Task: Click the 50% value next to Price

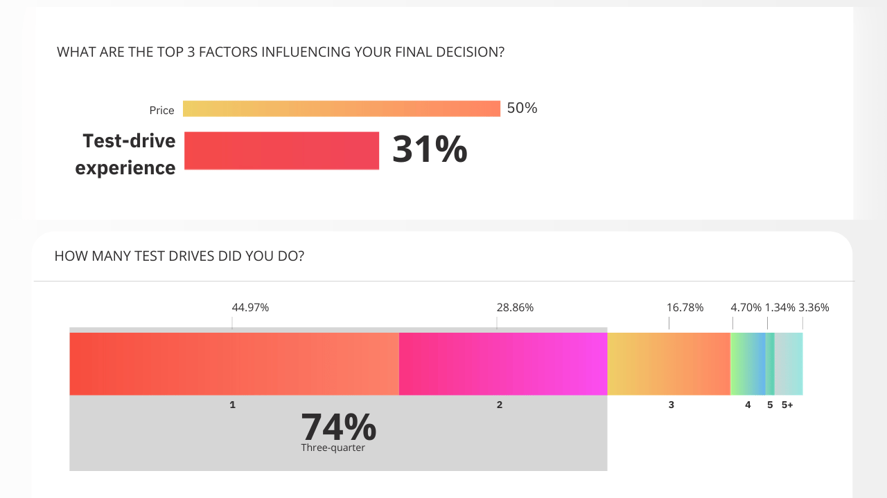Action: 522,108
